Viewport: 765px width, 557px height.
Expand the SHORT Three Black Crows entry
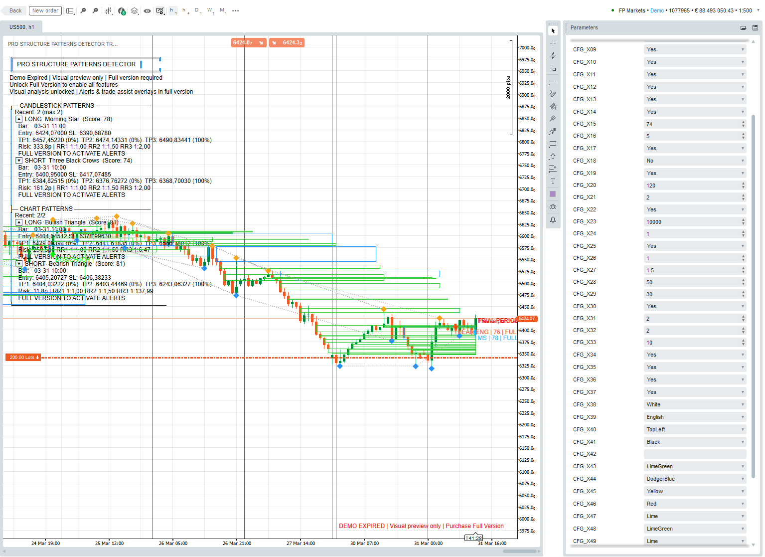19,161
